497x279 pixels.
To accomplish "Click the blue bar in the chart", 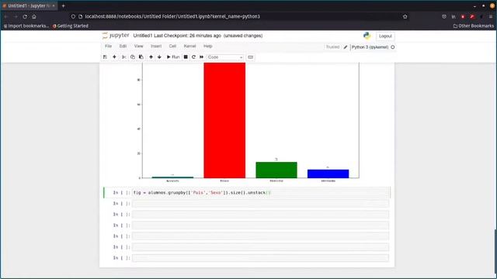I will click(328, 174).
